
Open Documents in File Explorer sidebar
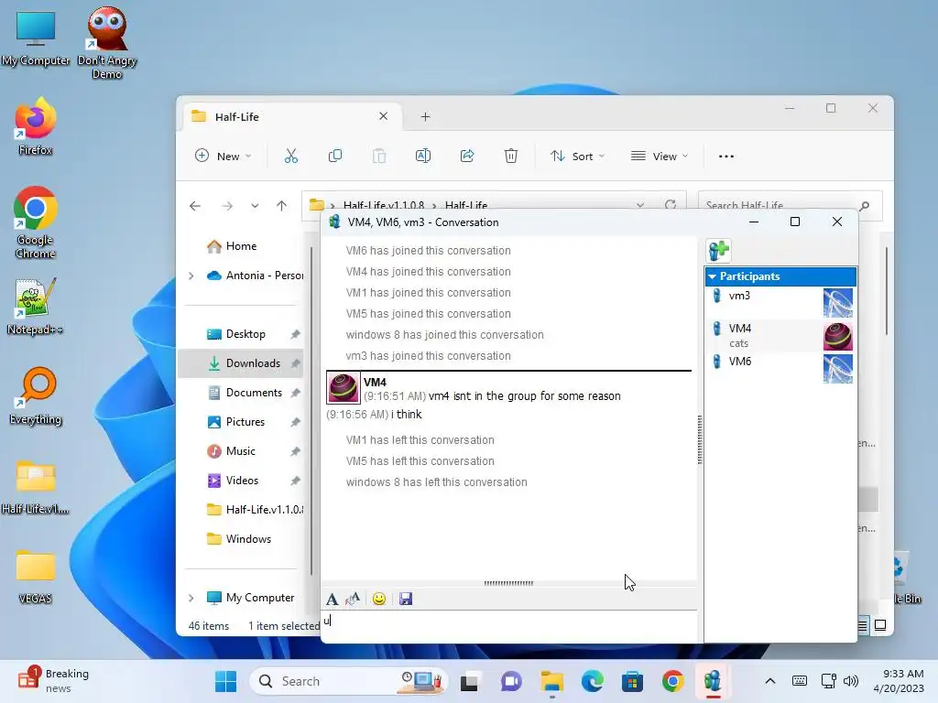[x=254, y=392]
